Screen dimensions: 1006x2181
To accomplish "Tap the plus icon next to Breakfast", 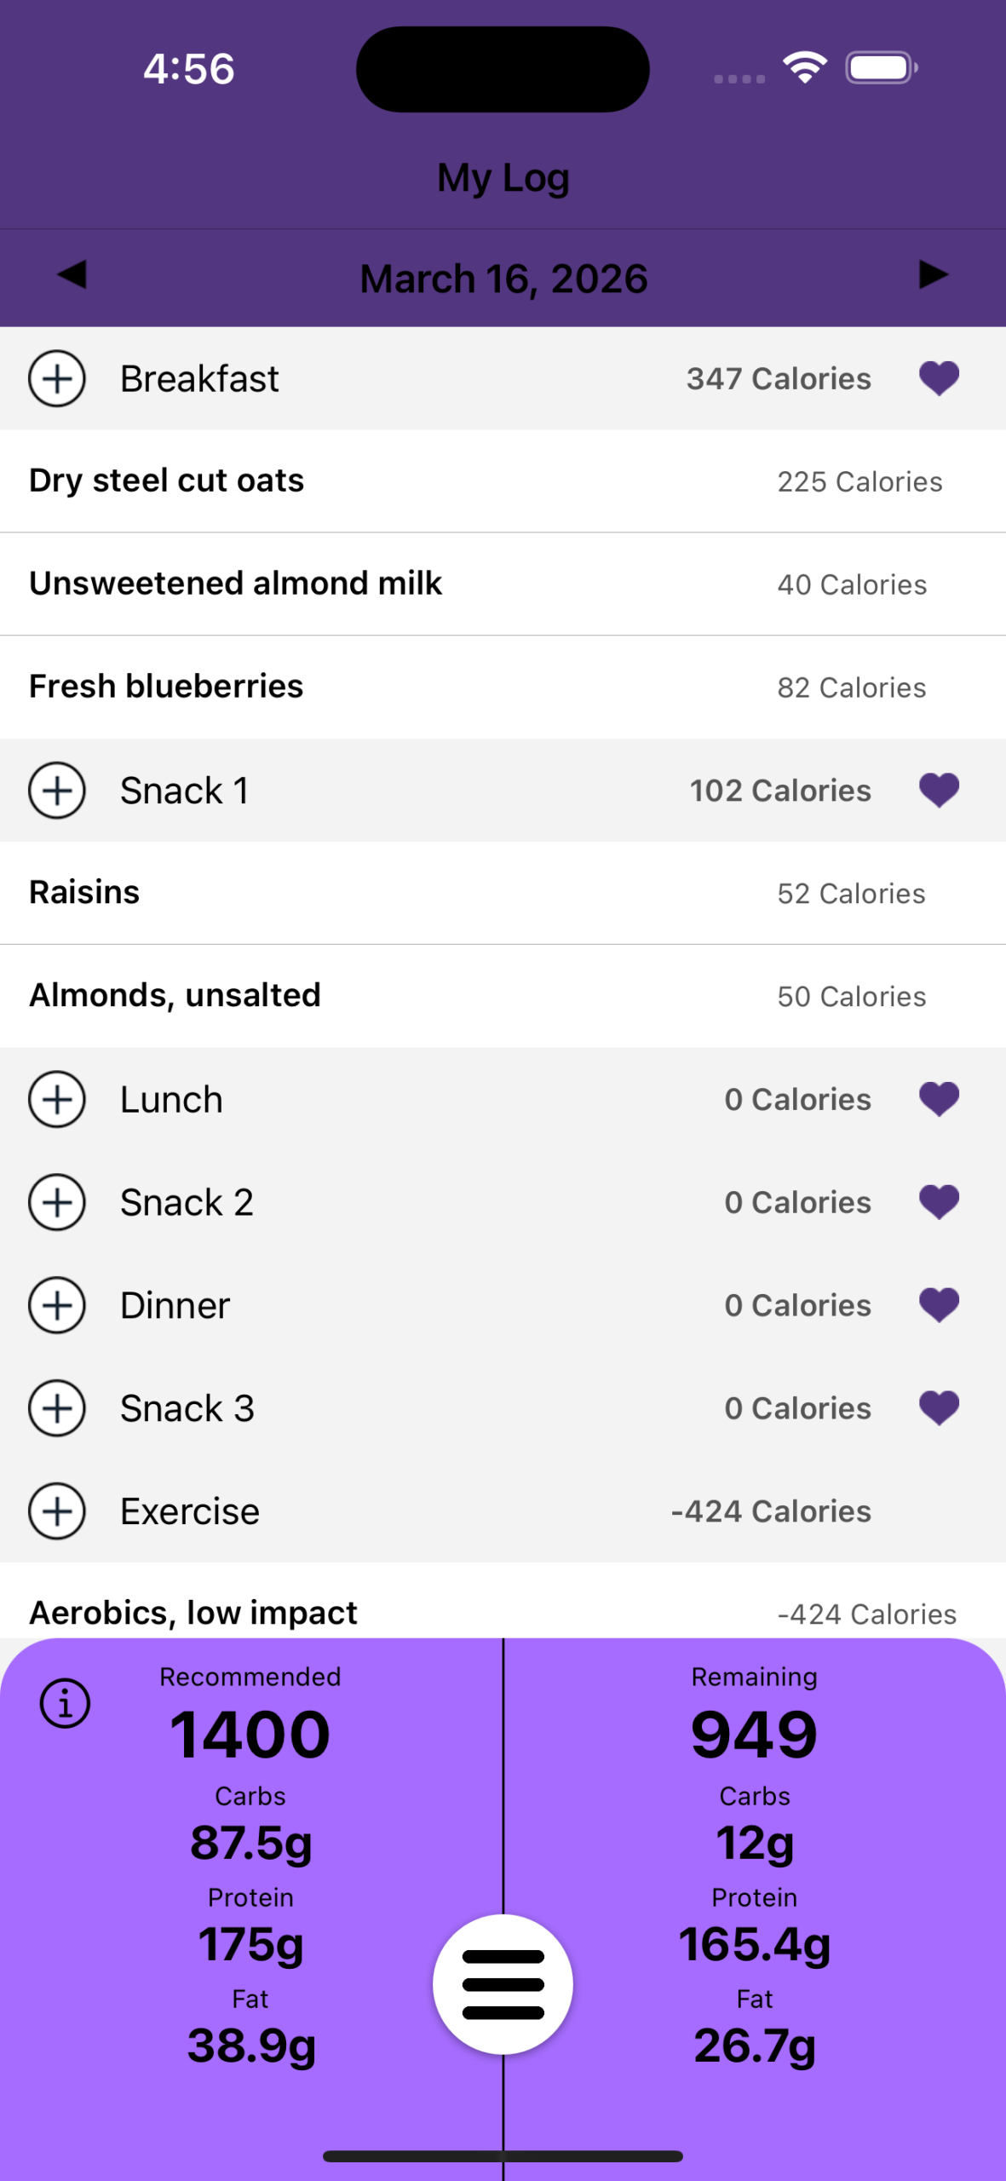I will pyautogui.click(x=57, y=378).
